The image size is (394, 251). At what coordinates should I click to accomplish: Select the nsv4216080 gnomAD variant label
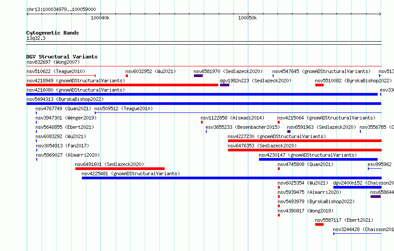(x=76, y=90)
